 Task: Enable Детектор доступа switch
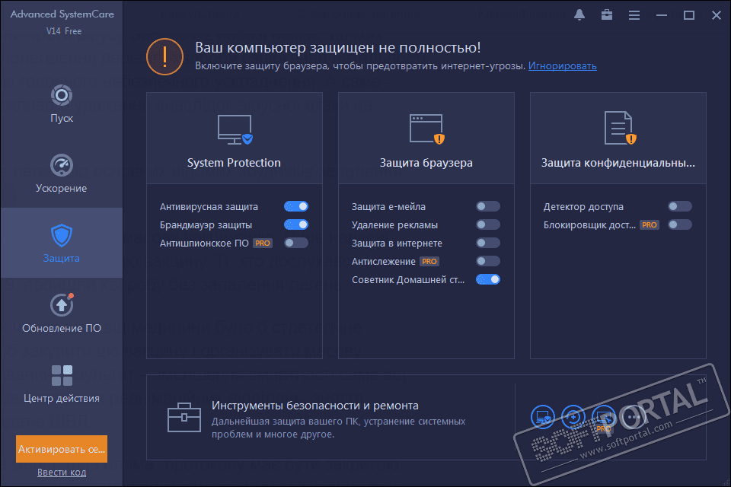[680, 206]
